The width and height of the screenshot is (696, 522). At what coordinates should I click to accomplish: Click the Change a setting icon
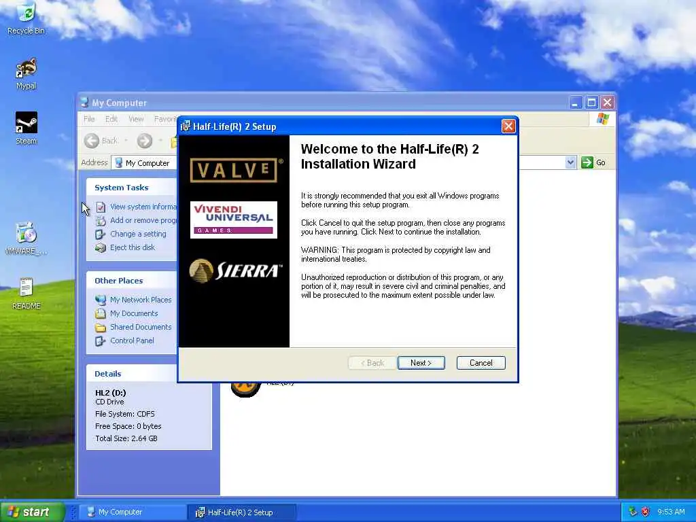pyautogui.click(x=101, y=234)
